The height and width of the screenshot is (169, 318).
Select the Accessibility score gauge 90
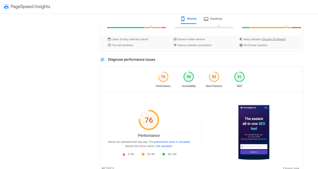(188, 77)
